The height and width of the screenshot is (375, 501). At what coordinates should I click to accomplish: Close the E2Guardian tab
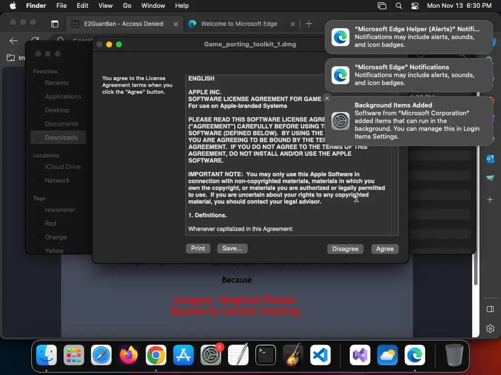tap(176, 24)
